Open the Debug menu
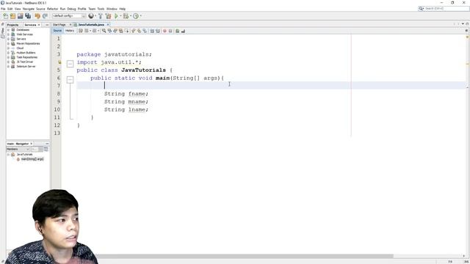Screen dimensions: 470x264 (x=71, y=9)
